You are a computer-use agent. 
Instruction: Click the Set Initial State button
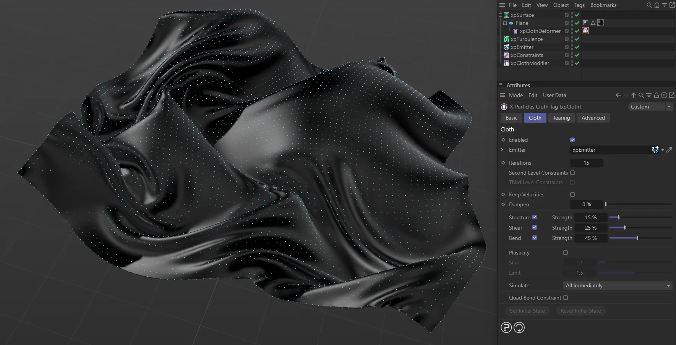click(x=527, y=311)
